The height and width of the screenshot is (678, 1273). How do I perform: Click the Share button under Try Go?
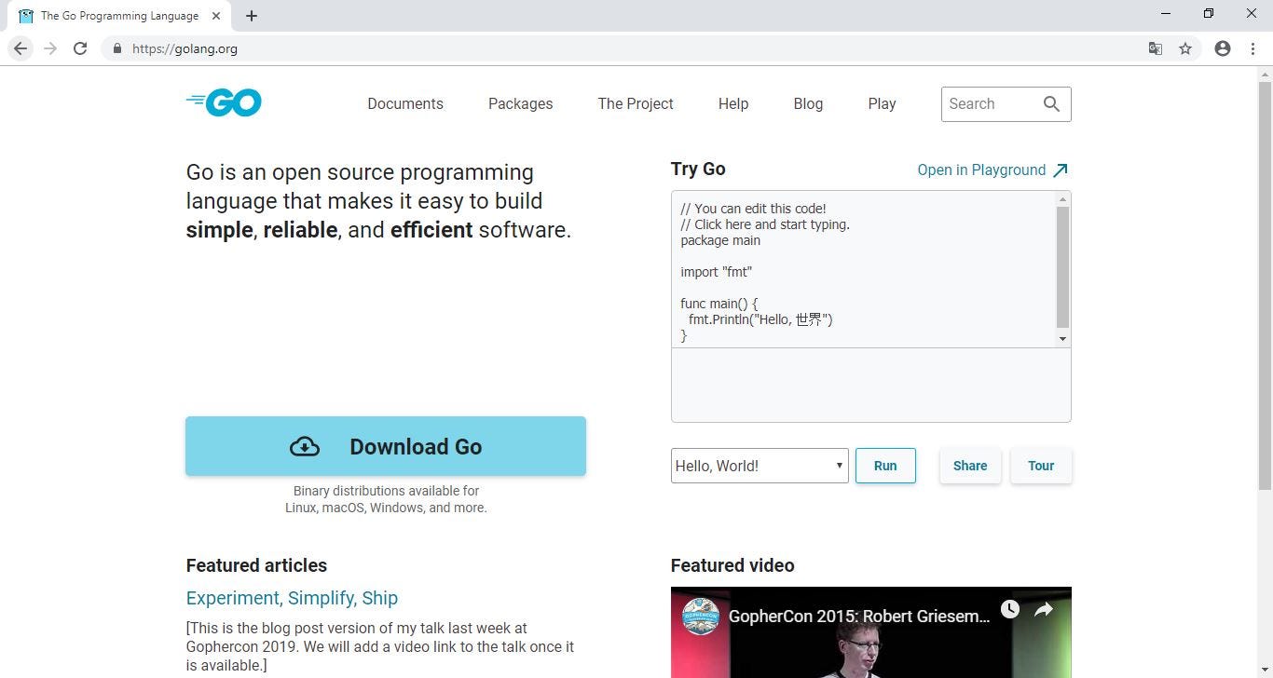[x=969, y=465]
